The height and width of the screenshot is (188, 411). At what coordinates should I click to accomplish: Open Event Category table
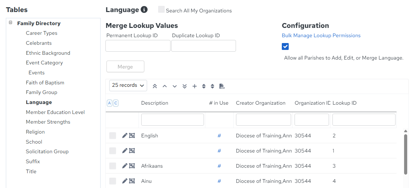tap(44, 63)
